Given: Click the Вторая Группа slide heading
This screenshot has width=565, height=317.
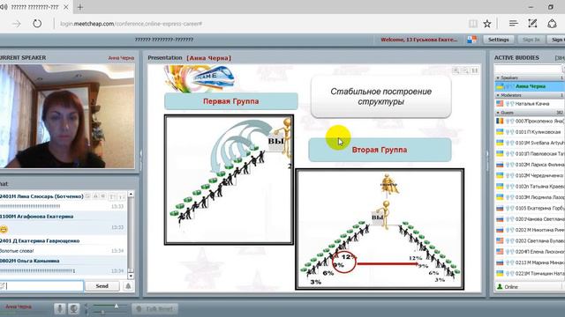Looking at the screenshot, I should coord(380,150).
